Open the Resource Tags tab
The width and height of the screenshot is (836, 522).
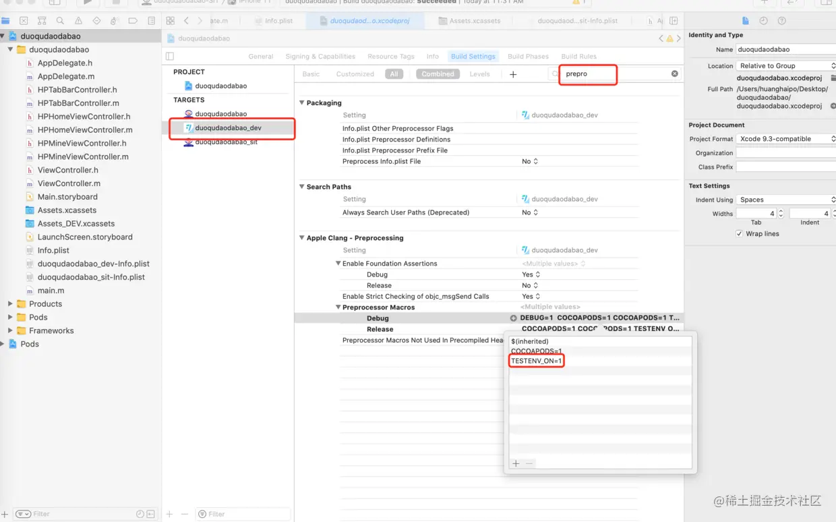tap(391, 57)
